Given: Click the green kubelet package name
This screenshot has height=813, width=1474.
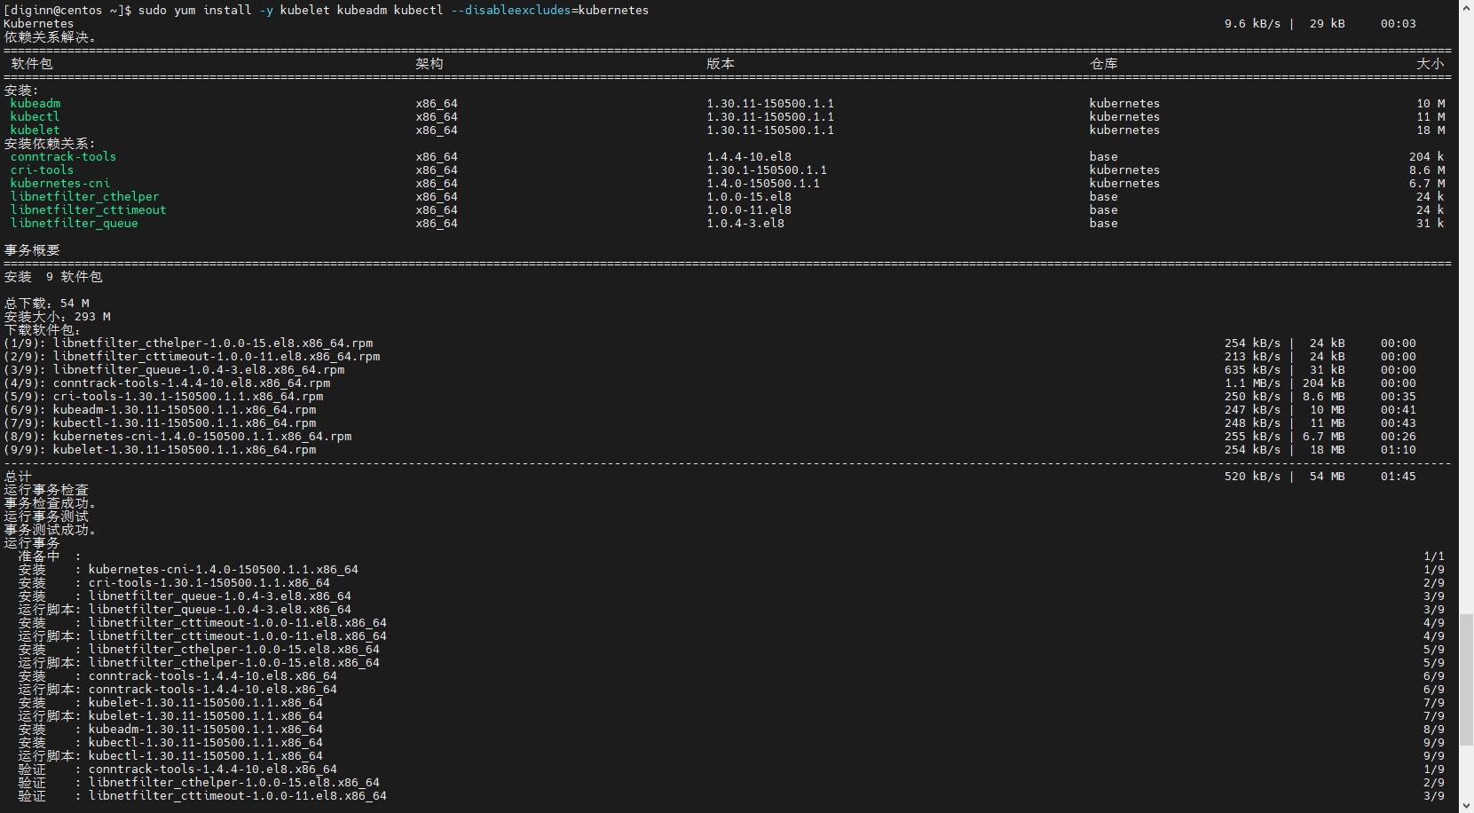Looking at the screenshot, I should pyautogui.click(x=35, y=130).
